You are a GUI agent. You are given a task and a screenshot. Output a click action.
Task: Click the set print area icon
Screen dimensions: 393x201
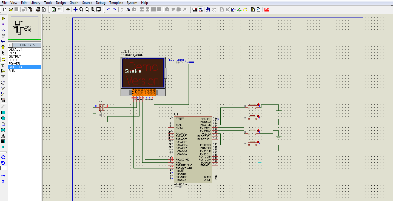44,9
